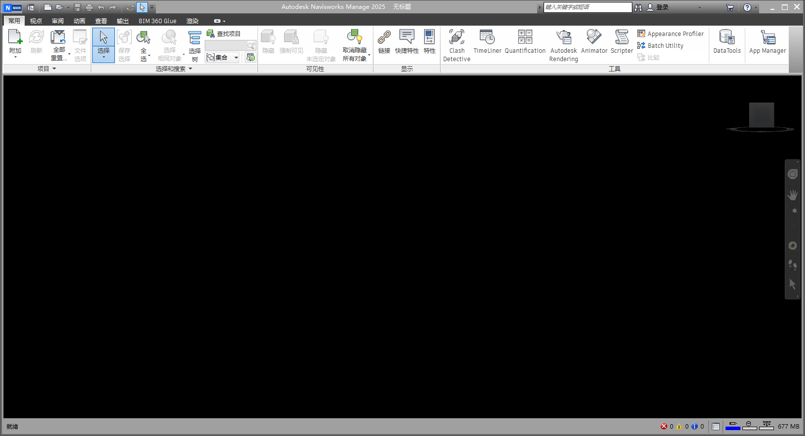
Task: Switch to the 动画 (Animation) tab
Action: (79, 21)
